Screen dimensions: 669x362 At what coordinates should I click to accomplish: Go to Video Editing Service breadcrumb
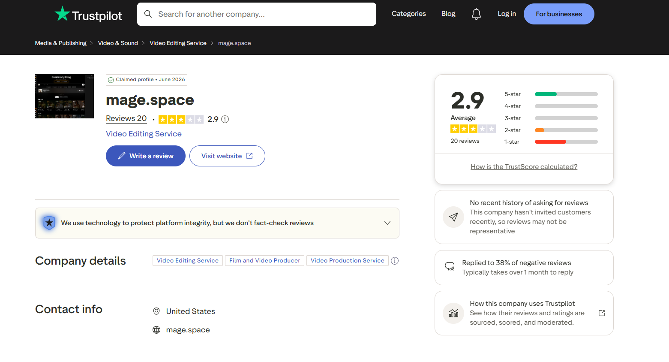coord(178,43)
